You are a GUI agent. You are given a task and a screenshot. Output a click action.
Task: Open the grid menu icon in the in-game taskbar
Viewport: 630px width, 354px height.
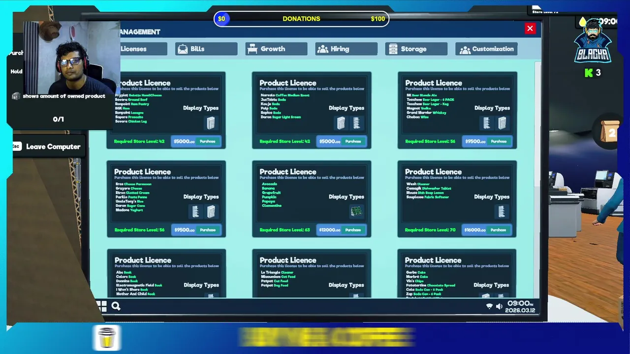tap(102, 306)
